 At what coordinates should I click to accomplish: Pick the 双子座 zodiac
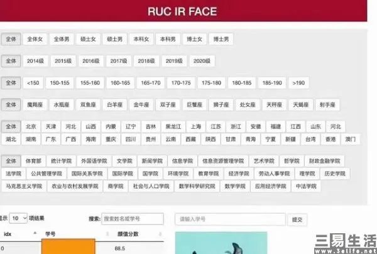pyautogui.click(x=168, y=105)
